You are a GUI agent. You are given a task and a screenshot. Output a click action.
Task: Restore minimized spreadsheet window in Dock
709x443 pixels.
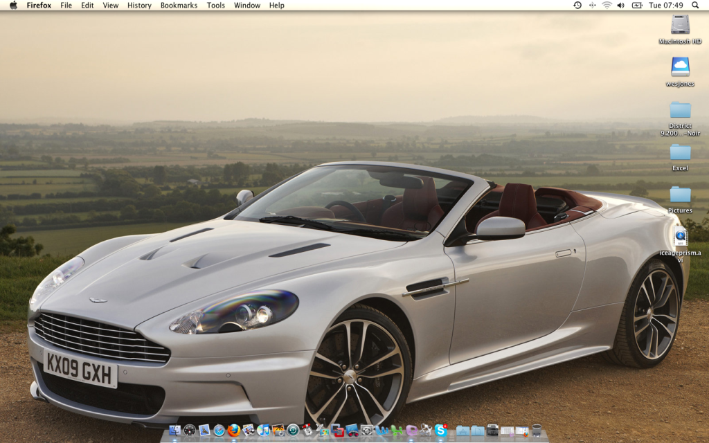point(508,431)
